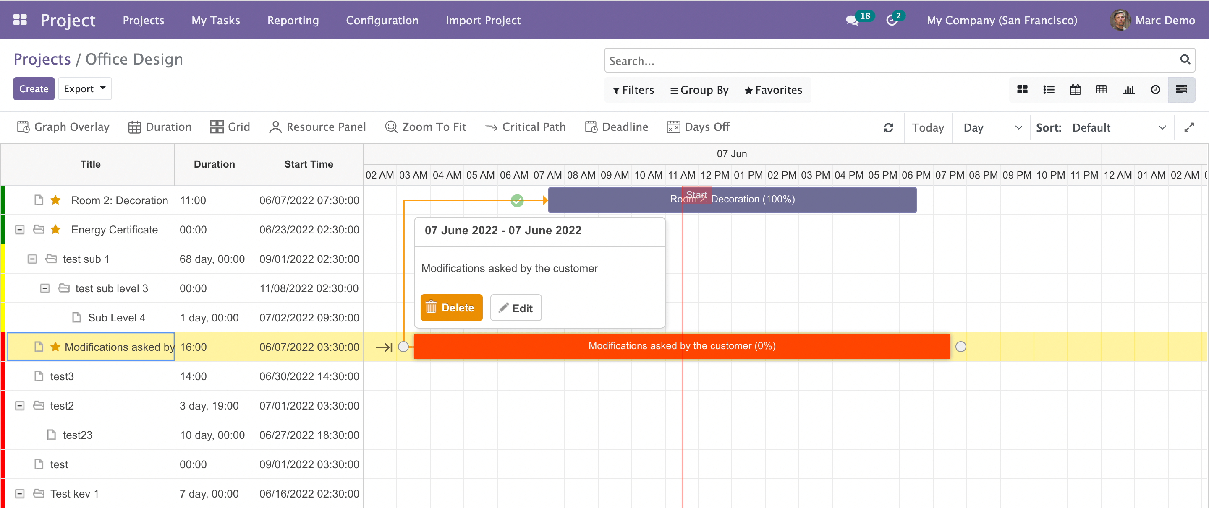
Task: Switch to the graph chart view
Action: click(1128, 90)
